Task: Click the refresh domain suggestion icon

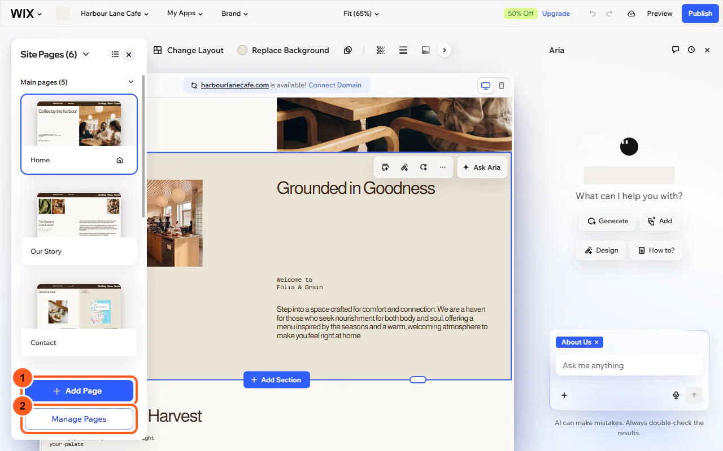Action: tap(194, 85)
